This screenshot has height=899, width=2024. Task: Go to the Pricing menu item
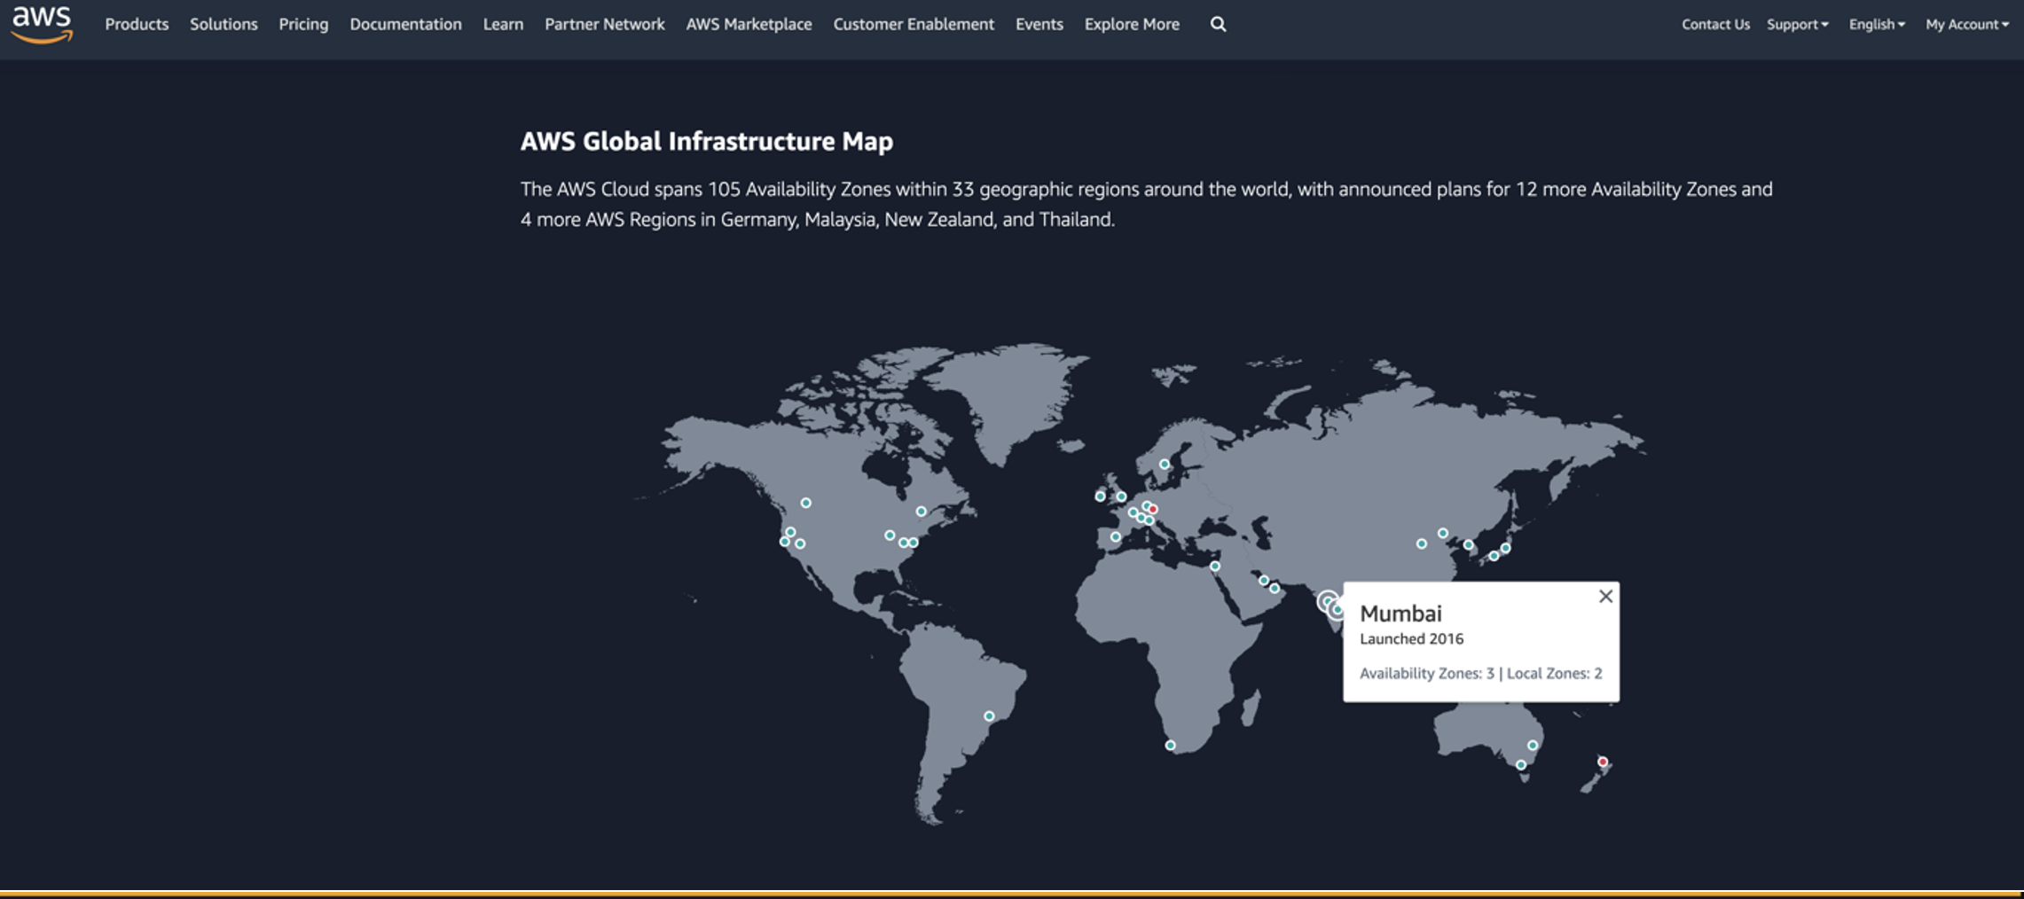tap(303, 24)
